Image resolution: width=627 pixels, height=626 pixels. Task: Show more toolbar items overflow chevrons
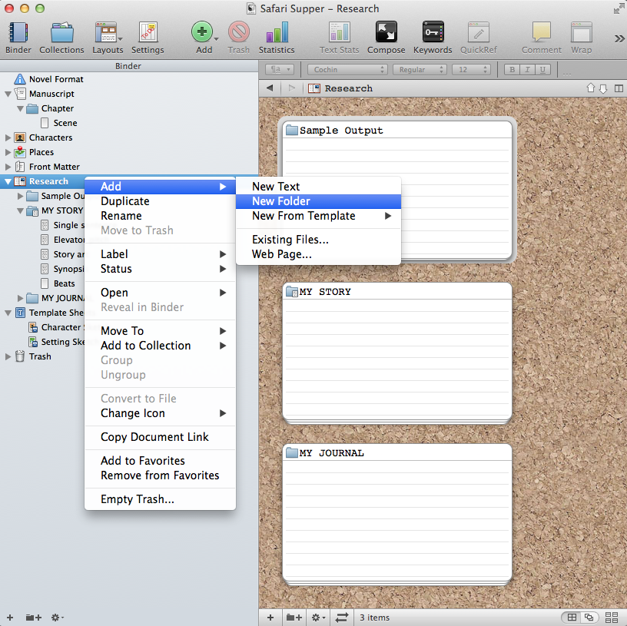click(x=619, y=38)
